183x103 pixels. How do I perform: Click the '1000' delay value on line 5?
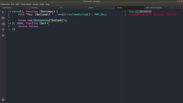point(20,23)
